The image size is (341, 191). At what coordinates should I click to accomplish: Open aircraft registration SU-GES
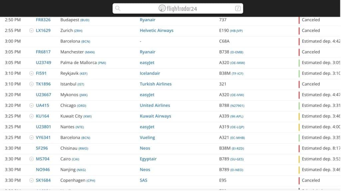pyautogui.click(x=237, y=159)
